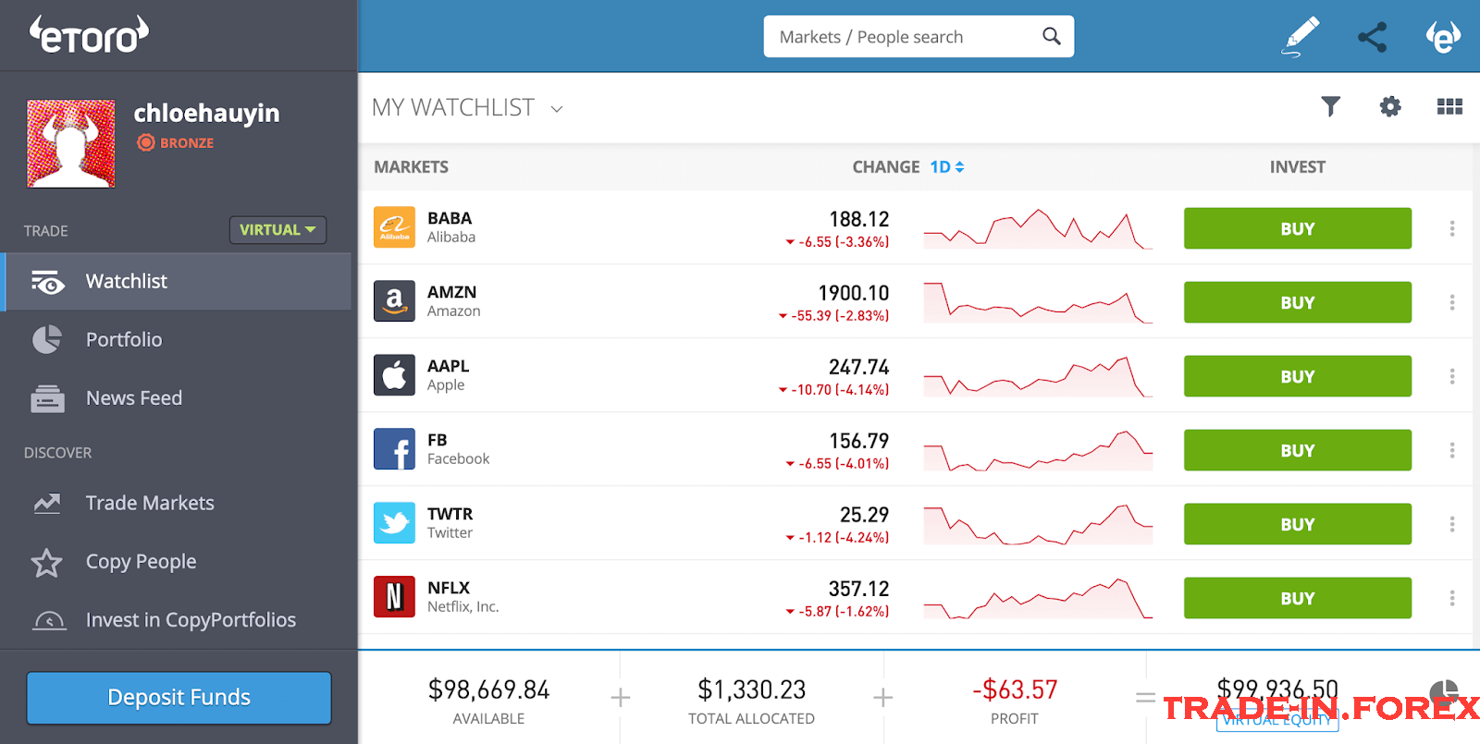Screen dimensions: 1480x744
Task: Click the NFLX ticker name
Action: pyautogui.click(x=449, y=588)
